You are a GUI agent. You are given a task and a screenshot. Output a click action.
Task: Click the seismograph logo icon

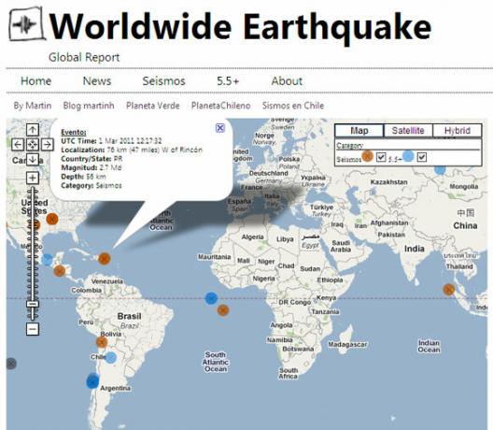tap(26, 24)
